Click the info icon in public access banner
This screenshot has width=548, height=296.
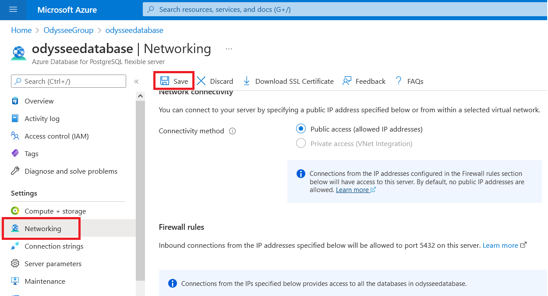click(301, 174)
